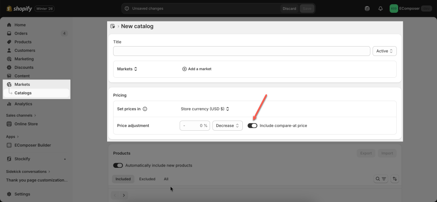This screenshot has width=437, height=202.
Task: Open Catalogs in the sidebar
Action: [23, 93]
